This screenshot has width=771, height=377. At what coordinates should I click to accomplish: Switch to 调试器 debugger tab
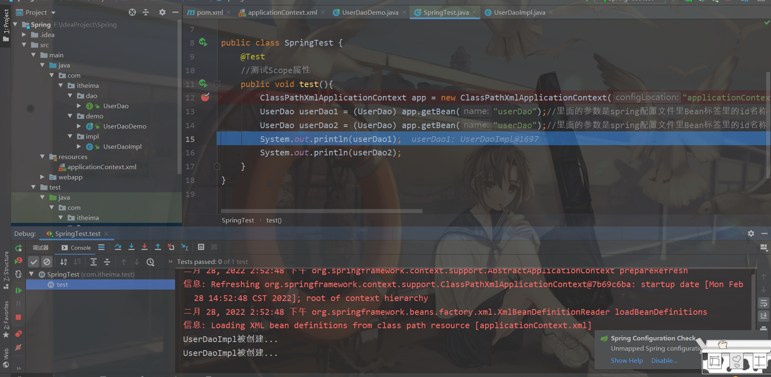pyautogui.click(x=40, y=248)
